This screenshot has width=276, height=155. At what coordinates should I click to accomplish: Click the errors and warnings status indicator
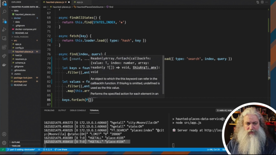(x=47, y=149)
